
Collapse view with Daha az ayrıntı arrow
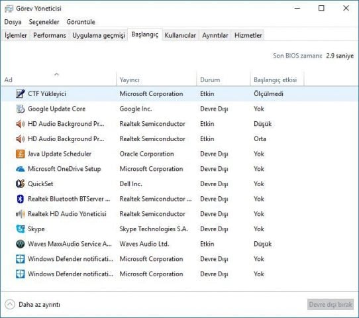point(10,305)
